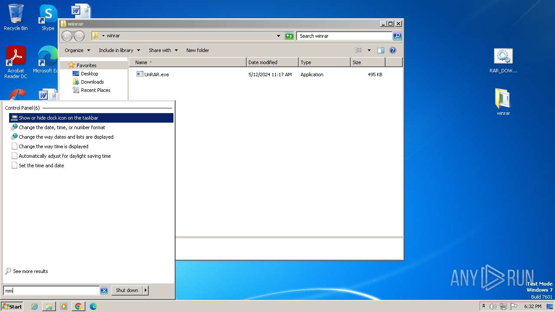
Task: Launch Internet Explorer from the taskbar
Action: (34, 306)
